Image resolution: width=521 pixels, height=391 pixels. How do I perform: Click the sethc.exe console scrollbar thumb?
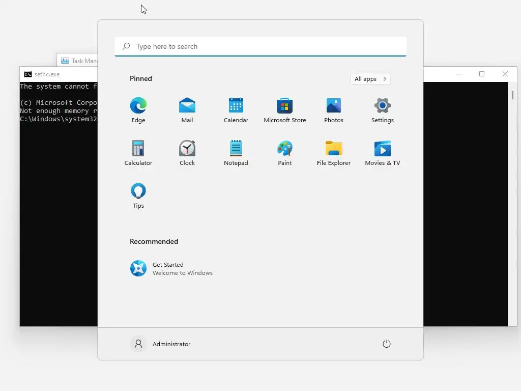[513, 95]
